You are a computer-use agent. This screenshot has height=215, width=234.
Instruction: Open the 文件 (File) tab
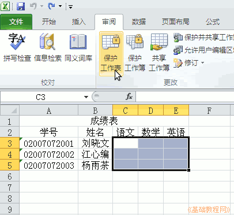[16, 22]
